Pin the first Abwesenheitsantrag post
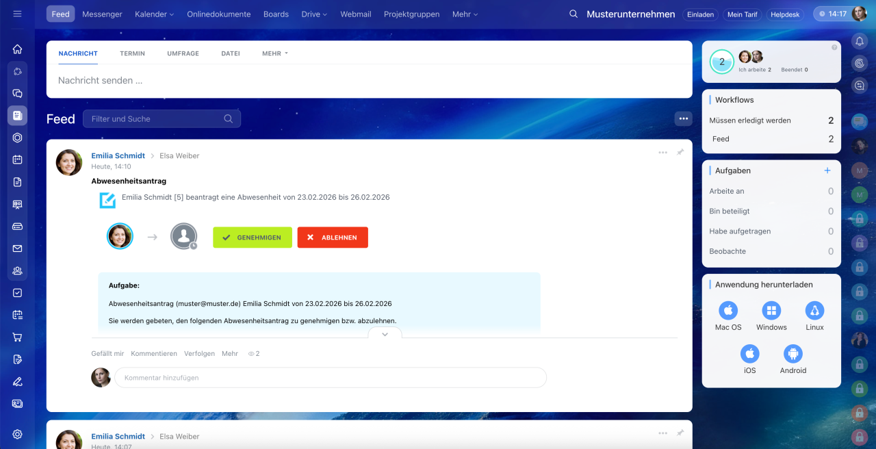876x449 pixels. click(x=680, y=153)
